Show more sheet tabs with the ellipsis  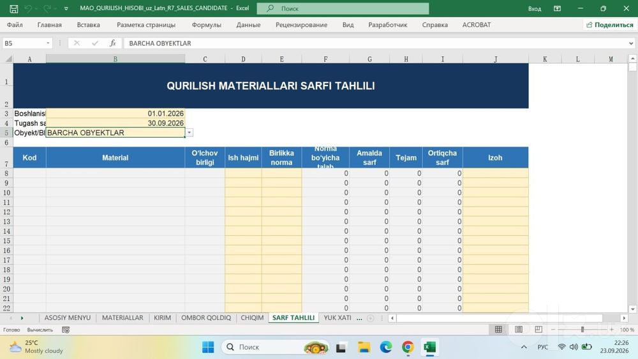[x=359, y=318]
